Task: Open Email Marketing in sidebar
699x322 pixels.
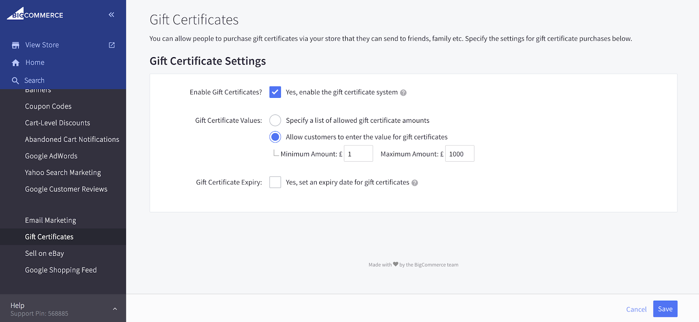Action: (51, 220)
